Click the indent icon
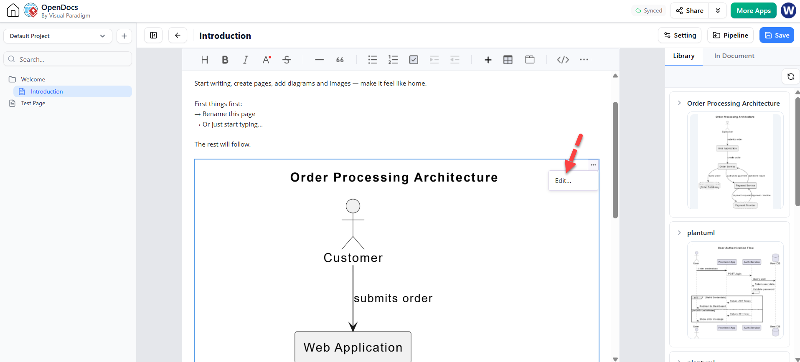This screenshot has width=800, height=362. coord(434,60)
